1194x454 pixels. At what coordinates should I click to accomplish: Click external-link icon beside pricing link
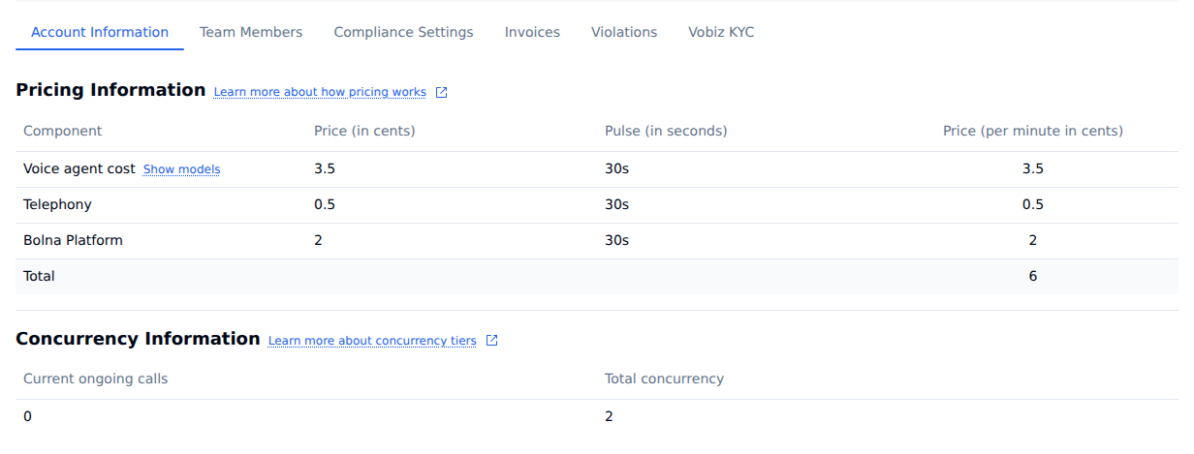click(442, 92)
